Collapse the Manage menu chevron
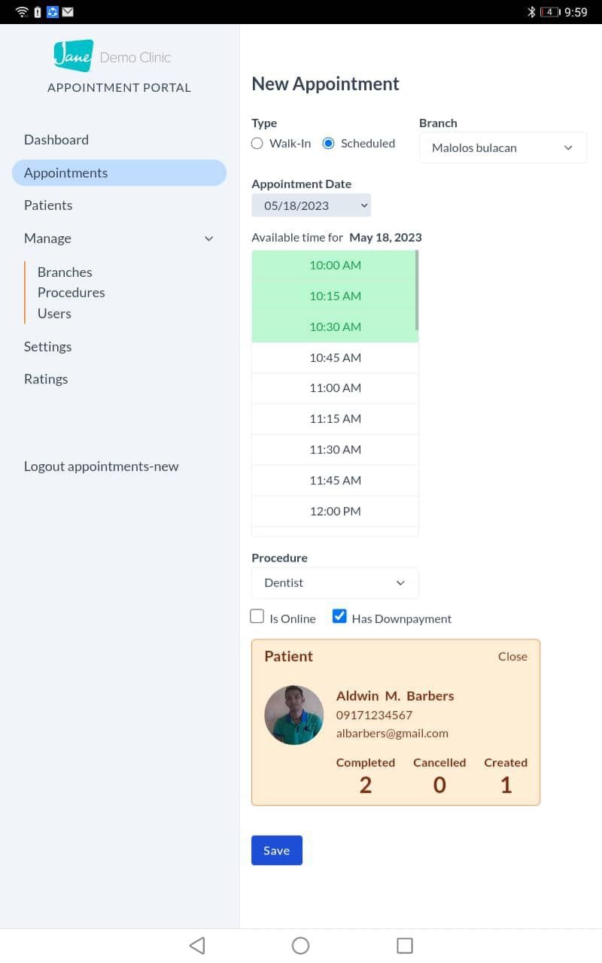 (x=209, y=238)
